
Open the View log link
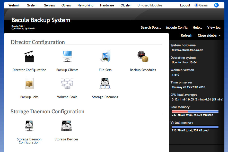[214, 27]
